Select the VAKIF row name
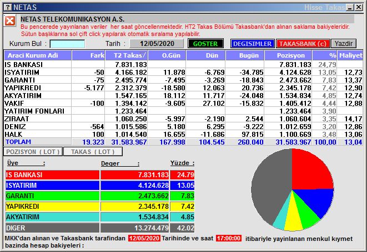The image size is (367, 252). click(x=14, y=103)
